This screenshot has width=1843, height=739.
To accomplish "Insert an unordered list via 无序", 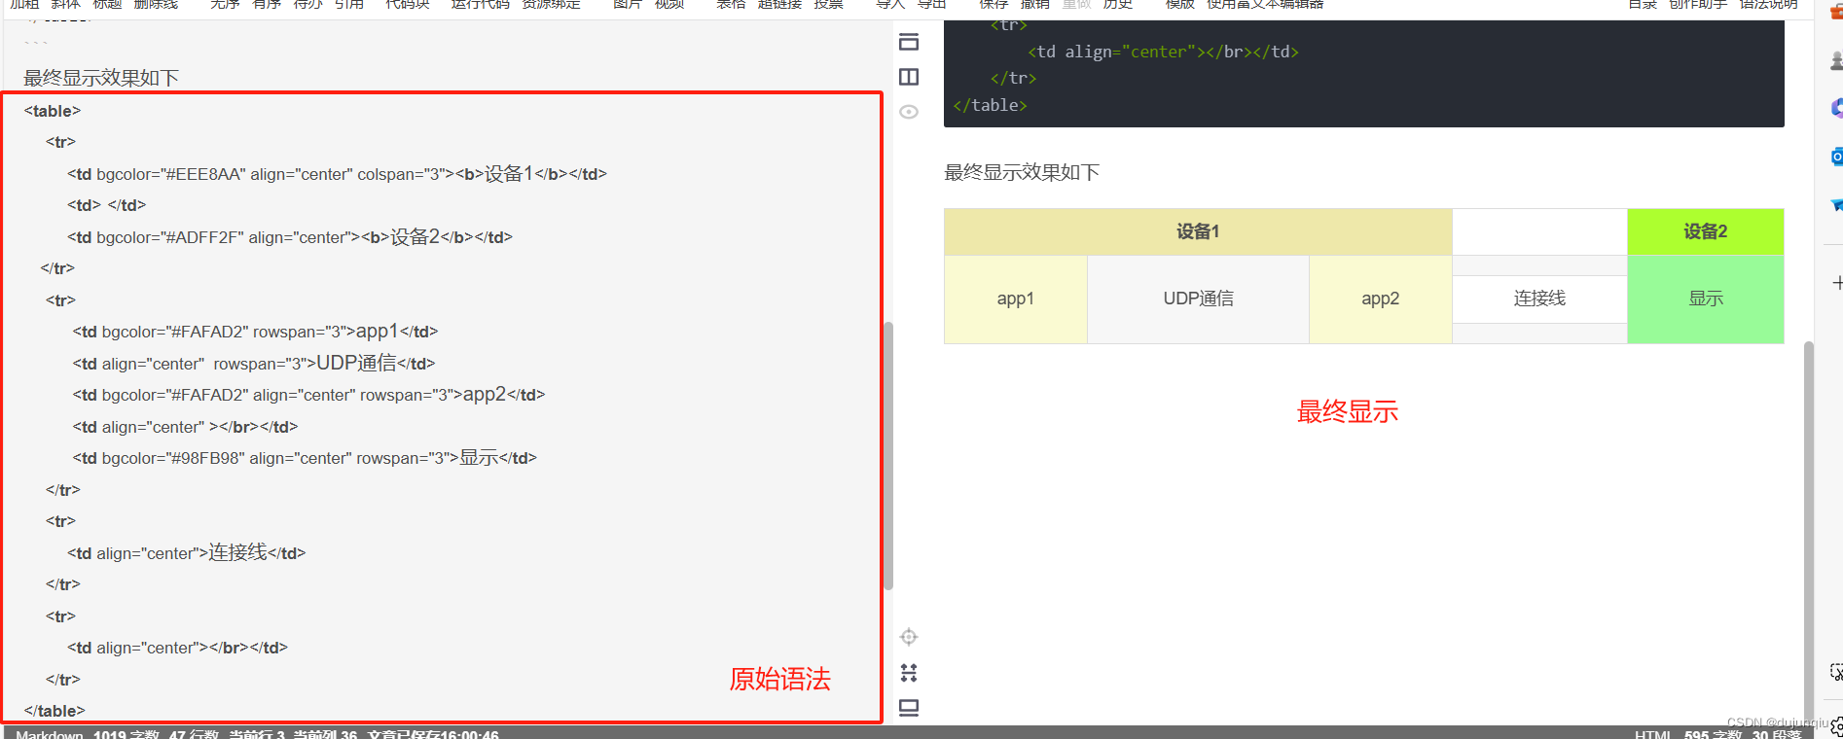I will pyautogui.click(x=225, y=5).
